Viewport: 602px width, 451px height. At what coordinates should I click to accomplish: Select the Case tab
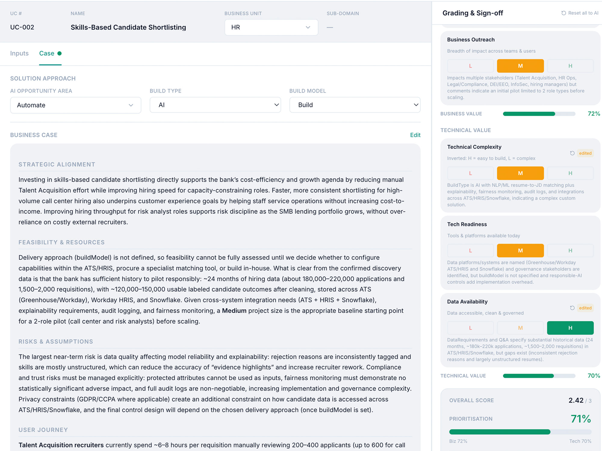47,53
